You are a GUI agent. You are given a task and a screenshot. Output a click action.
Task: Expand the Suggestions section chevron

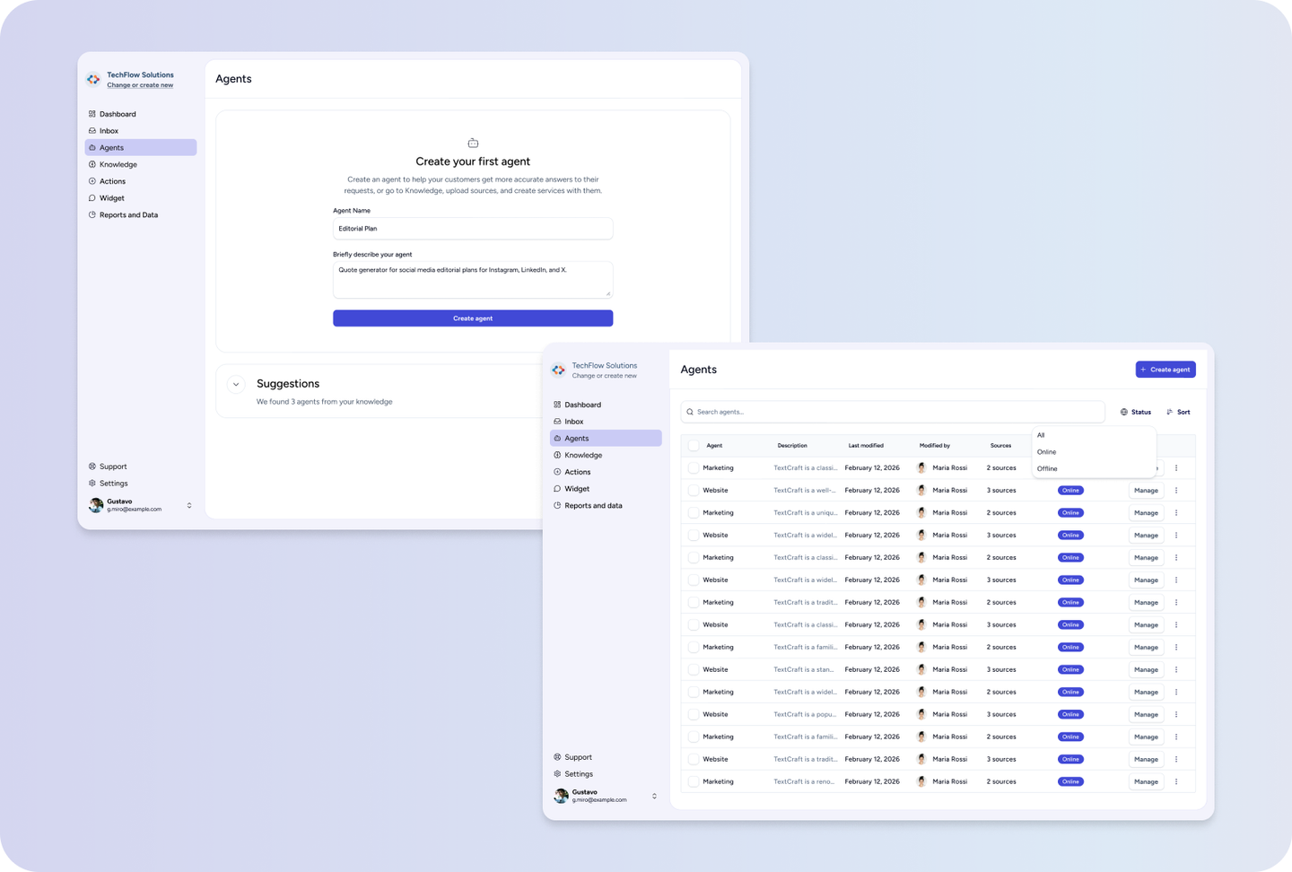coord(236,385)
